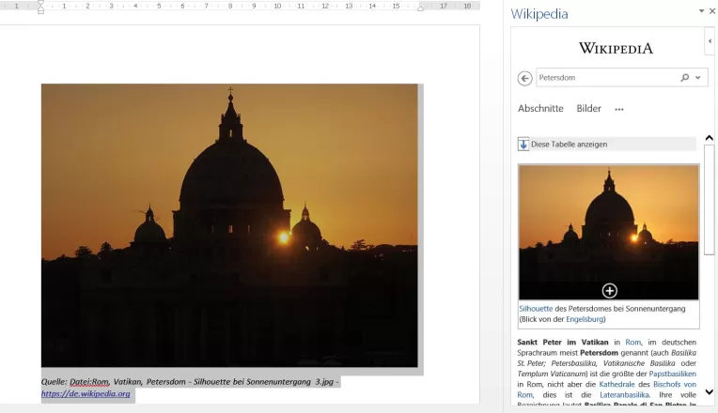Open the Lateranbasilika link

click(x=625, y=395)
